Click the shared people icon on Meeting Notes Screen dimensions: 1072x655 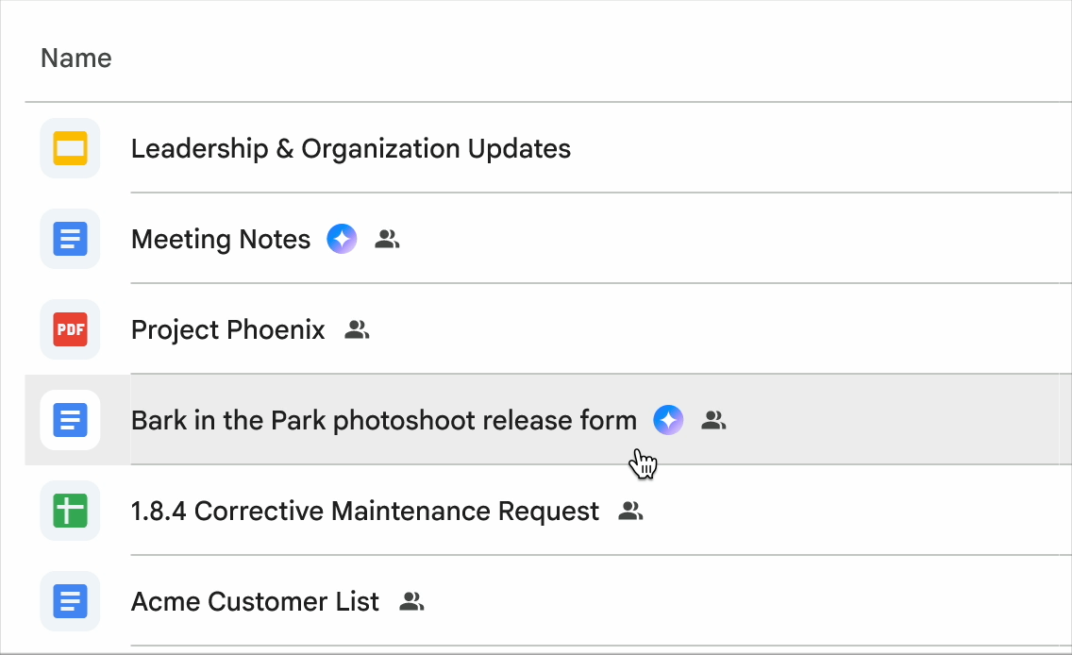click(387, 239)
